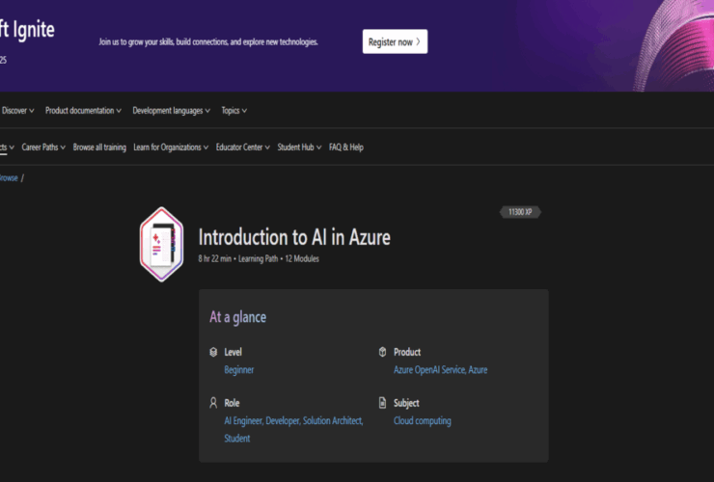
Task: Follow the Solution Architect role link
Action: tap(333, 421)
